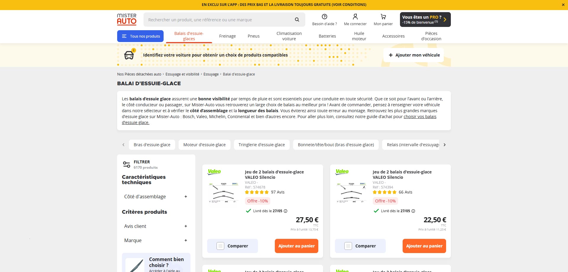Open the Mon panier cart icon
The width and height of the screenshot is (568, 272).
(383, 17)
